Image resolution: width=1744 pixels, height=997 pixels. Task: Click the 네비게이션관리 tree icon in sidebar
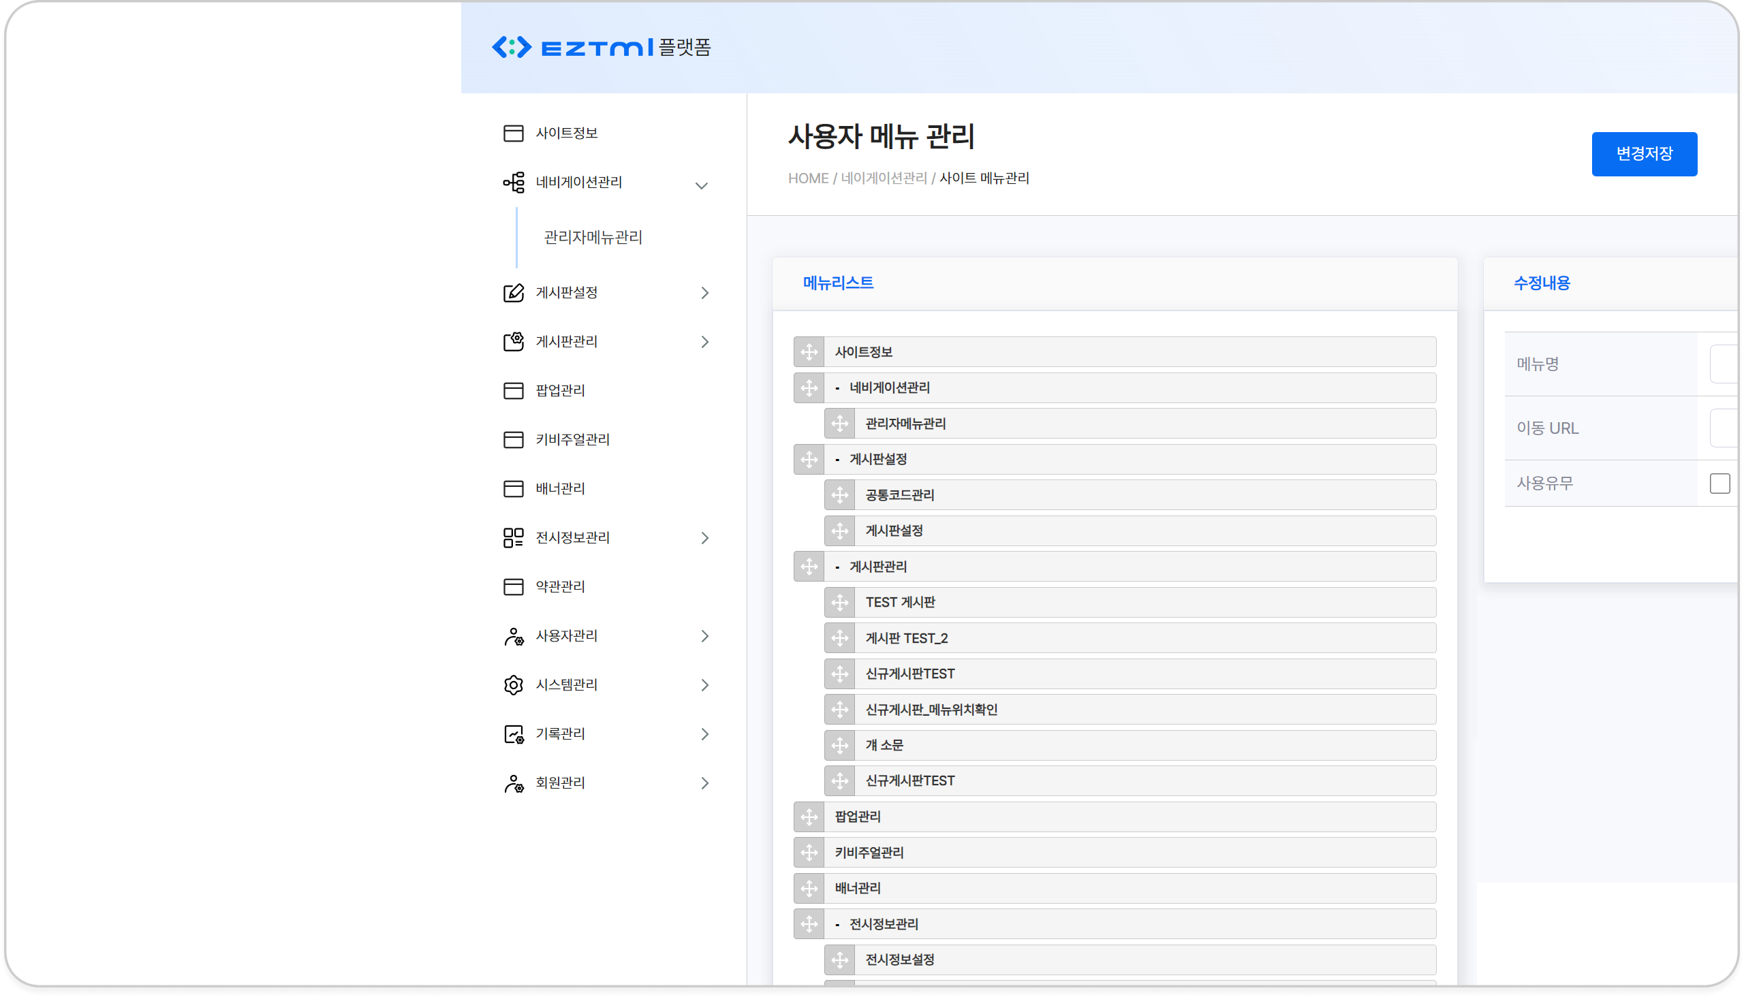[x=513, y=182]
